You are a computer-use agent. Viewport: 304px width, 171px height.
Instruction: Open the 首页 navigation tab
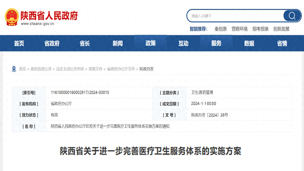tap(19, 43)
